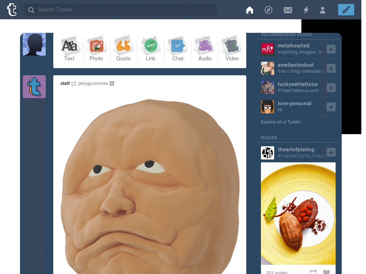Viewport: 366px width, 274px height.
Task: Click the theartofplating logo avatar
Action: click(x=267, y=153)
